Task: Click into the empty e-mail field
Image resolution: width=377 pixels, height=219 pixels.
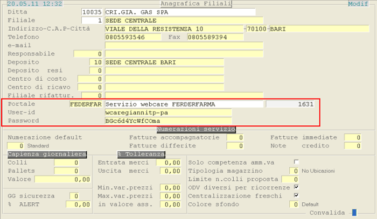Action: 184,46
